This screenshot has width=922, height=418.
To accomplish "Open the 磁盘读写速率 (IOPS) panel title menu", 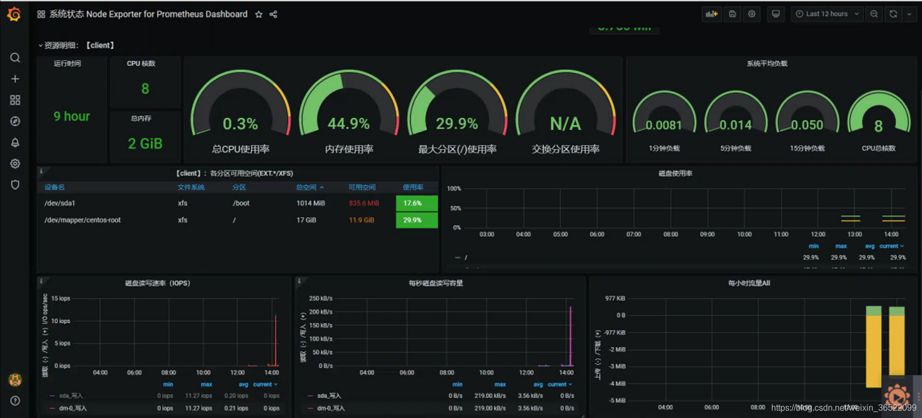I will click(x=158, y=283).
